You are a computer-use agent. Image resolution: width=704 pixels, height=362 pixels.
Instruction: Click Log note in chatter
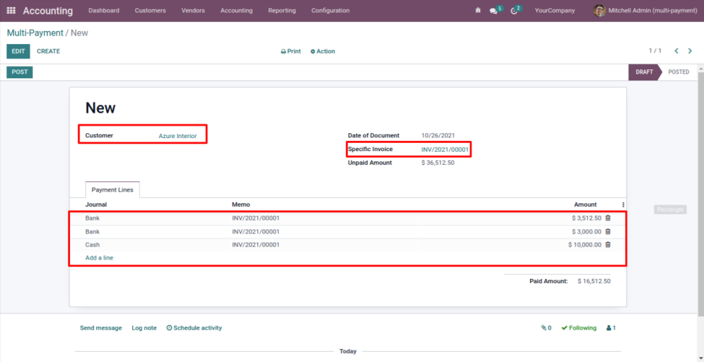pos(144,328)
